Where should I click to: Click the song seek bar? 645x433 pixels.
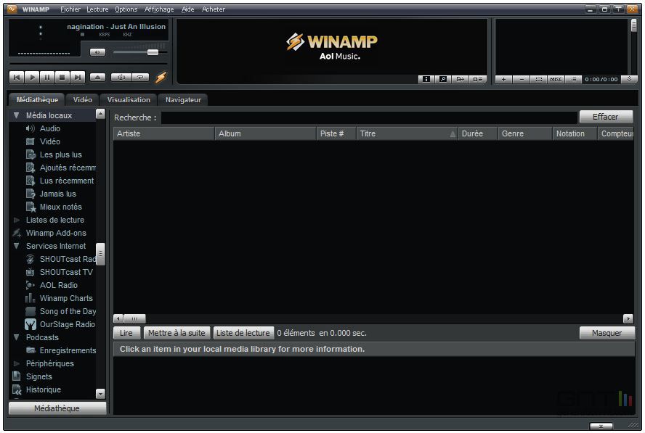pos(88,64)
